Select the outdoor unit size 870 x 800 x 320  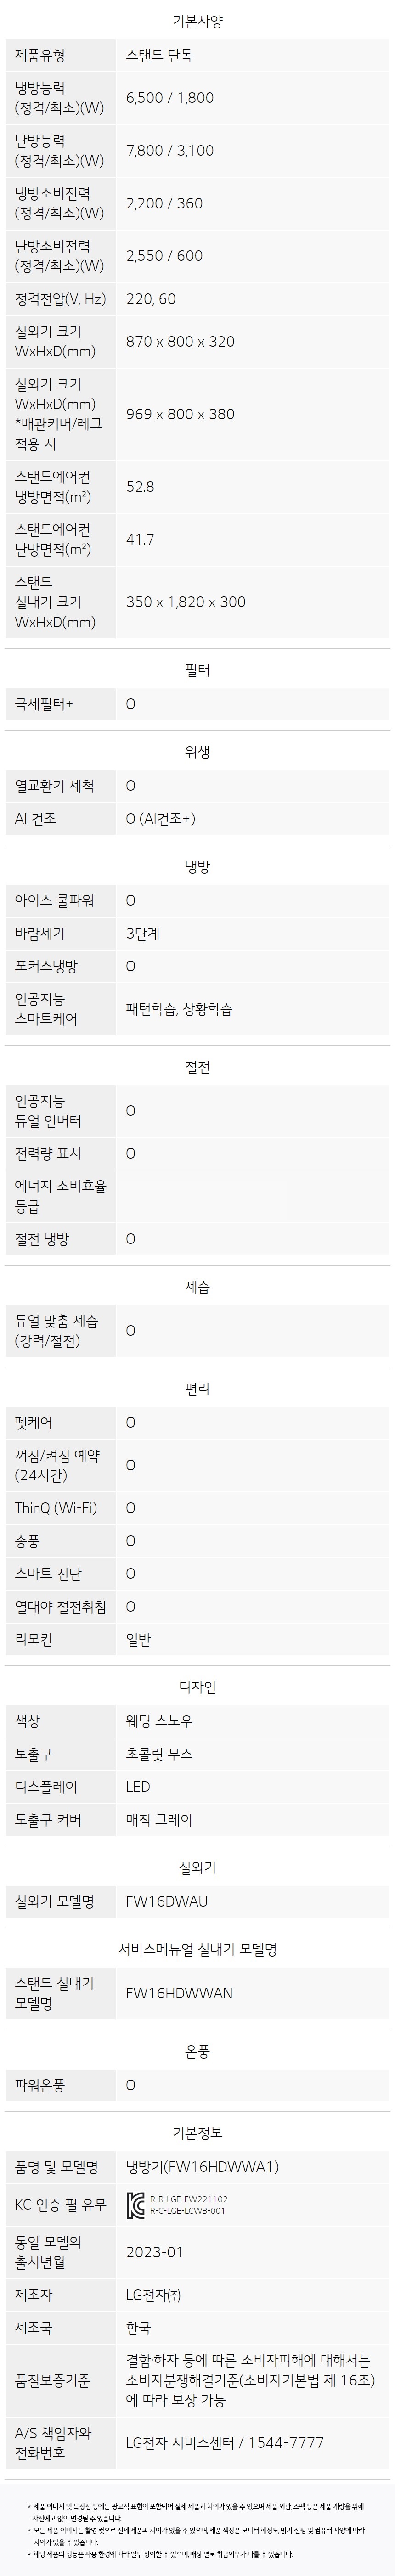click(x=180, y=341)
